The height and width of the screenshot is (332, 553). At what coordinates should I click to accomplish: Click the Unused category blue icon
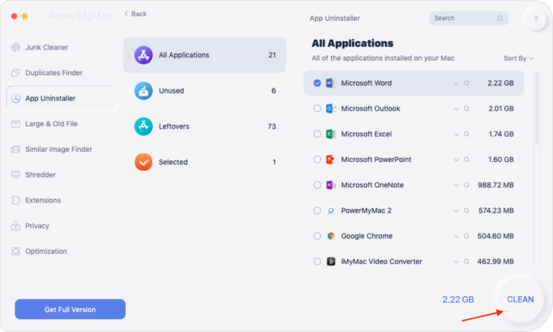click(143, 91)
